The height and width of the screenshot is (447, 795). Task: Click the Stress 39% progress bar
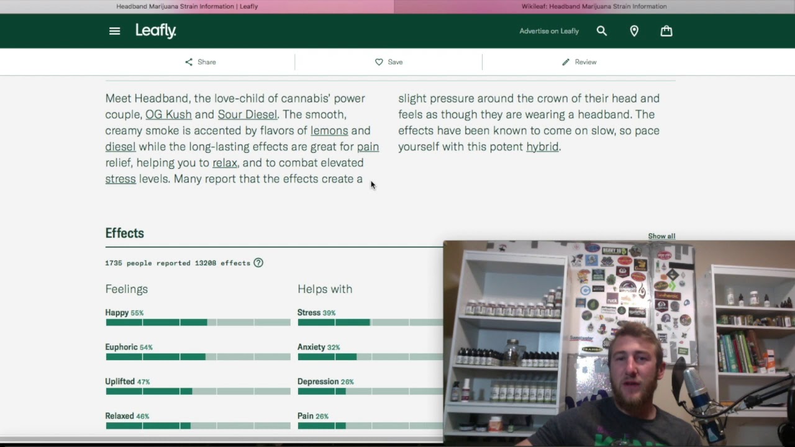[x=370, y=322]
